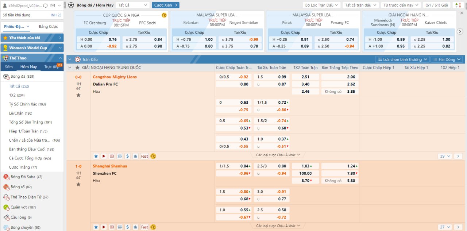Click odds 2.51 for Cangzhou Mighty Lions 1X2
467x231 pixels.
point(305,77)
